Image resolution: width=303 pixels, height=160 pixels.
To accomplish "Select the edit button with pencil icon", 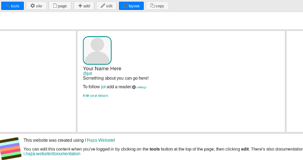I will [x=106, y=6].
